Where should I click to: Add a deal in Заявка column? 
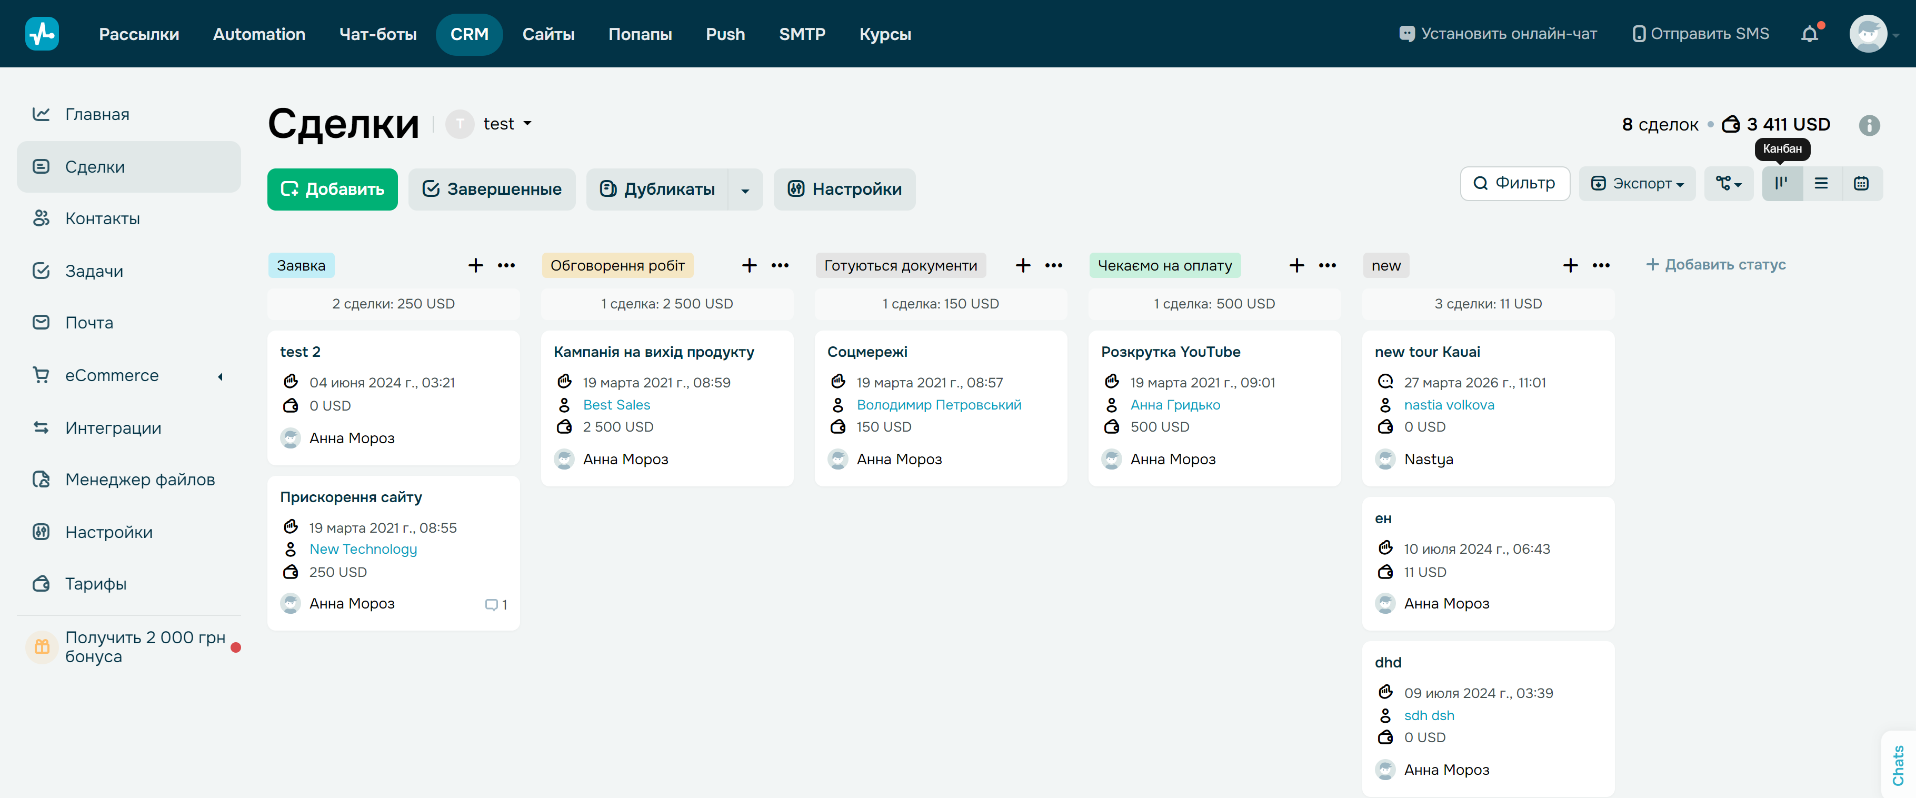476,265
